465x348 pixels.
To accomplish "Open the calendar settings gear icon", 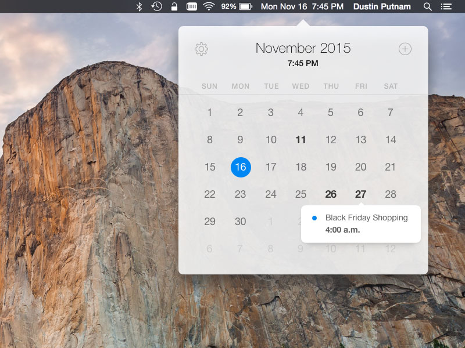I will [201, 49].
